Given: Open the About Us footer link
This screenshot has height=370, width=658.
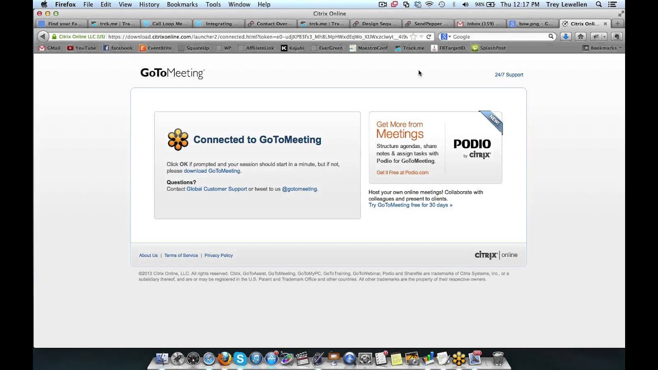Looking at the screenshot, I should [148, 255].
